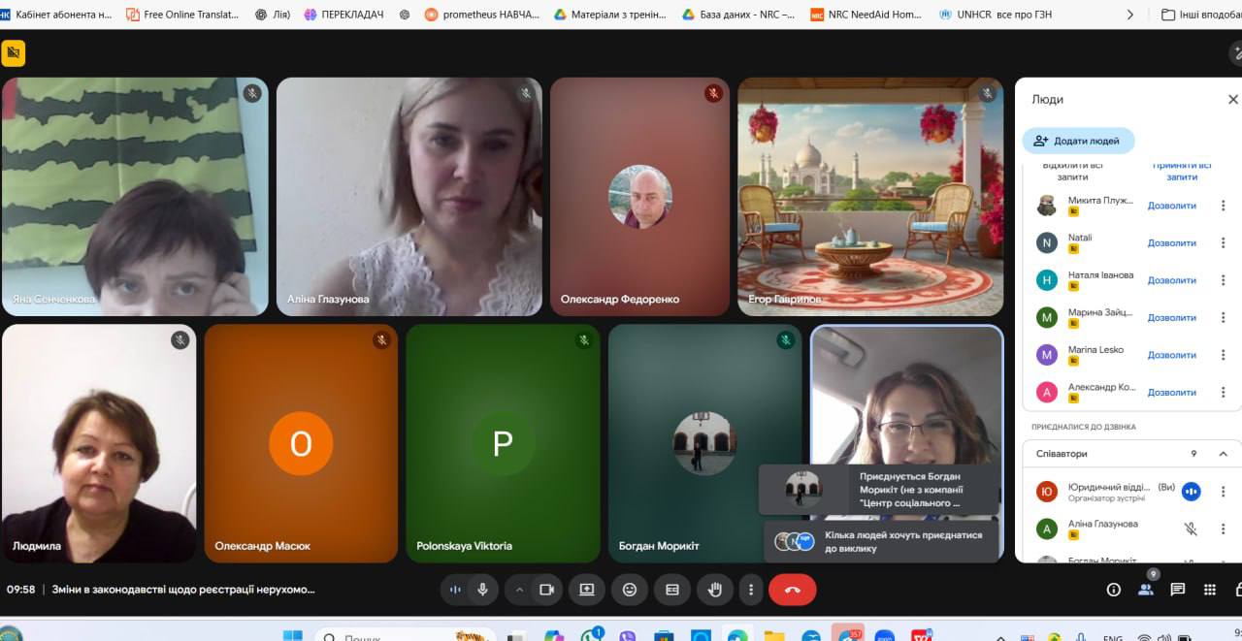
Task: Raise hand using the hand icon
Action: point(715,590)
